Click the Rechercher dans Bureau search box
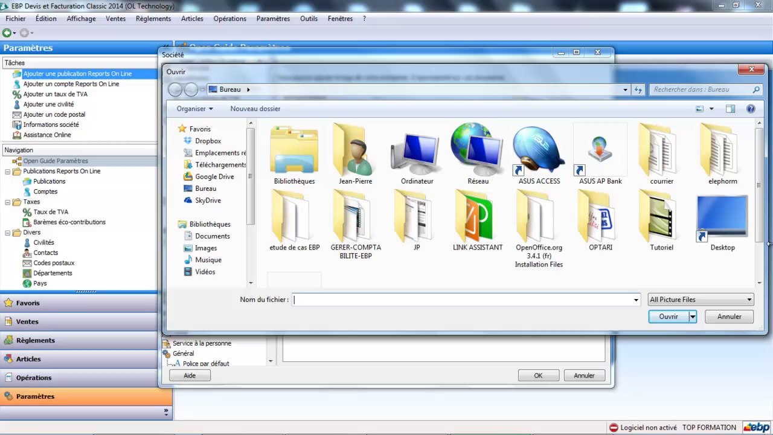This screenshot has height=435, width=773. (701, 89)
